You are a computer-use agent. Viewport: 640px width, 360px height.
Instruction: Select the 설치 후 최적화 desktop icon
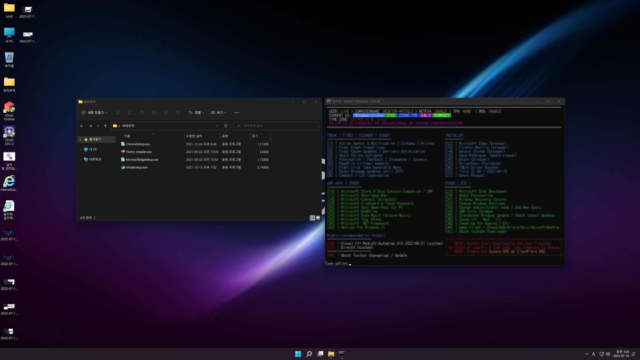[9, 161]
